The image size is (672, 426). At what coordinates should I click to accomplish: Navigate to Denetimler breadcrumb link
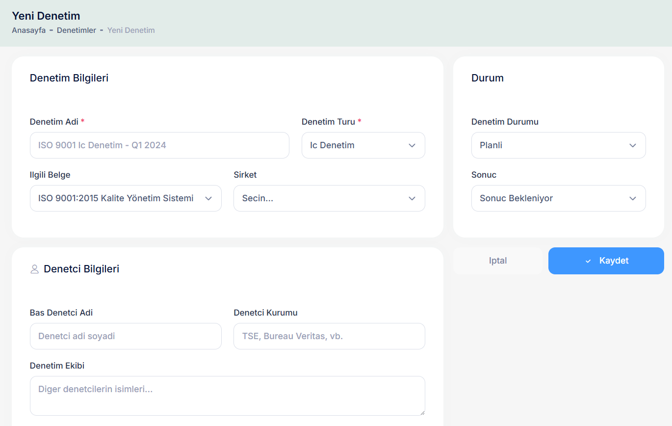click(x=76, y=30)
